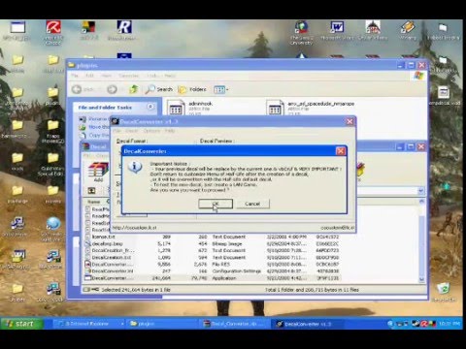466x349 pixels.
Task: Click the blue R desktop shortcut icon
Action: tap(124, 30)
